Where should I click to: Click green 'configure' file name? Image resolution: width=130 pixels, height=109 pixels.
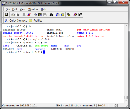click(41, 46)
